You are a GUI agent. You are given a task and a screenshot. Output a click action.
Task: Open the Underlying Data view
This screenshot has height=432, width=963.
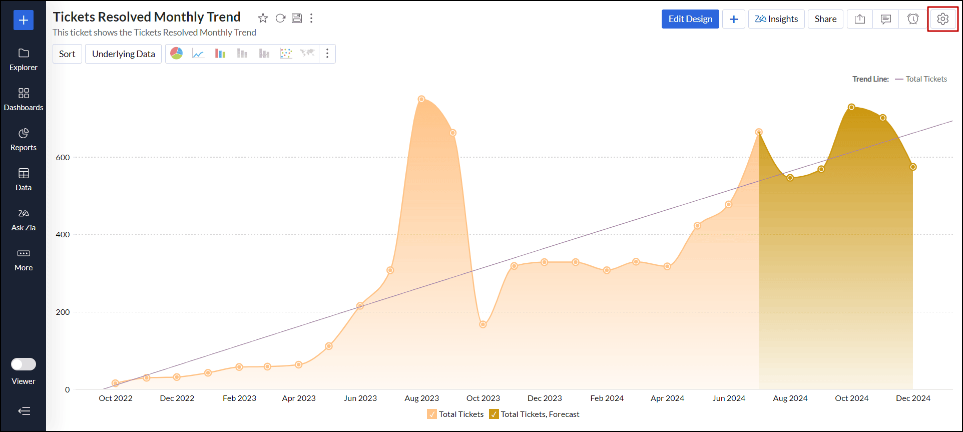[123, 54]
